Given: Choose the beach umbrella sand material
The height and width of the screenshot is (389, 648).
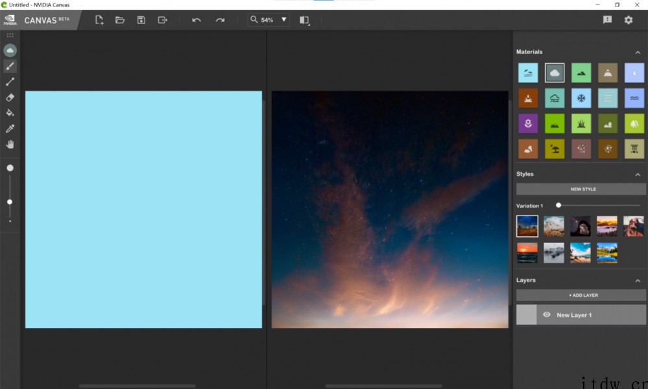Looking at the screenshot, I should coord(555,149).
